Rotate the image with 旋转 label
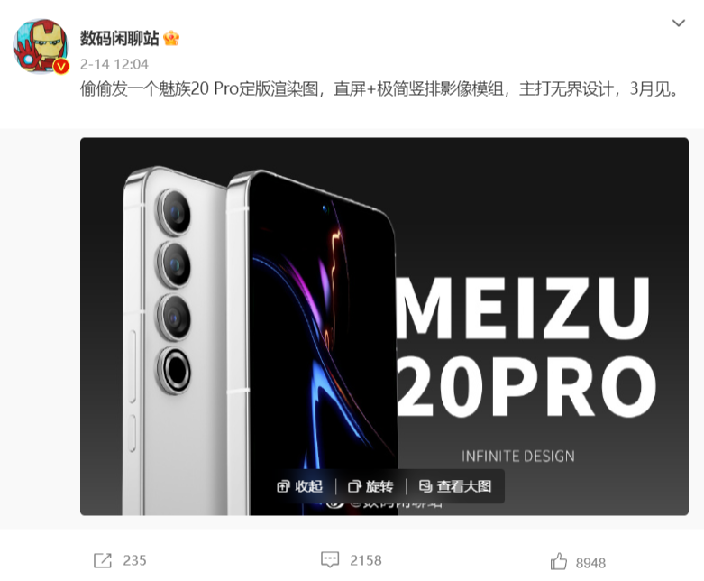704x581 pixels. tap(379, 486)
